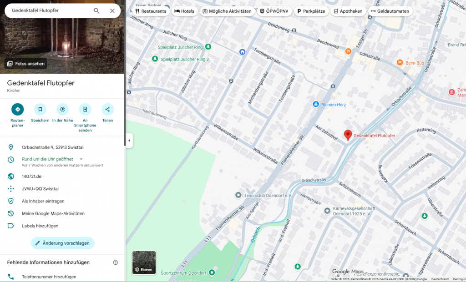Click the search magnifier icon
The image size is (466, 282).
point(96,11)
